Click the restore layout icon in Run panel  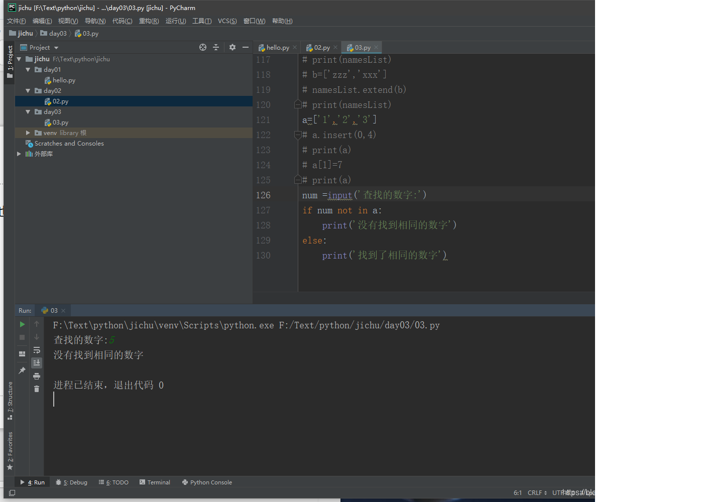22,354
